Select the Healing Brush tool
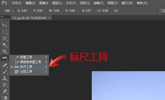 point(5,65)
